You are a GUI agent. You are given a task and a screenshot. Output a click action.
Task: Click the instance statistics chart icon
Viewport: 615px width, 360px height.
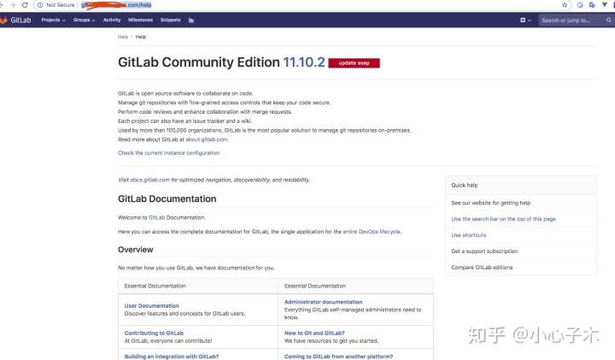pos(191,20)
